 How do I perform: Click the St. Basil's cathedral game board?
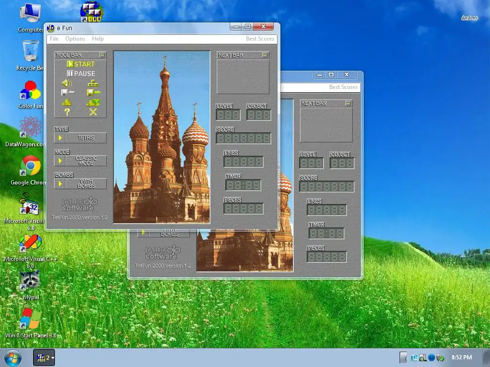click(x=162, y=137)
